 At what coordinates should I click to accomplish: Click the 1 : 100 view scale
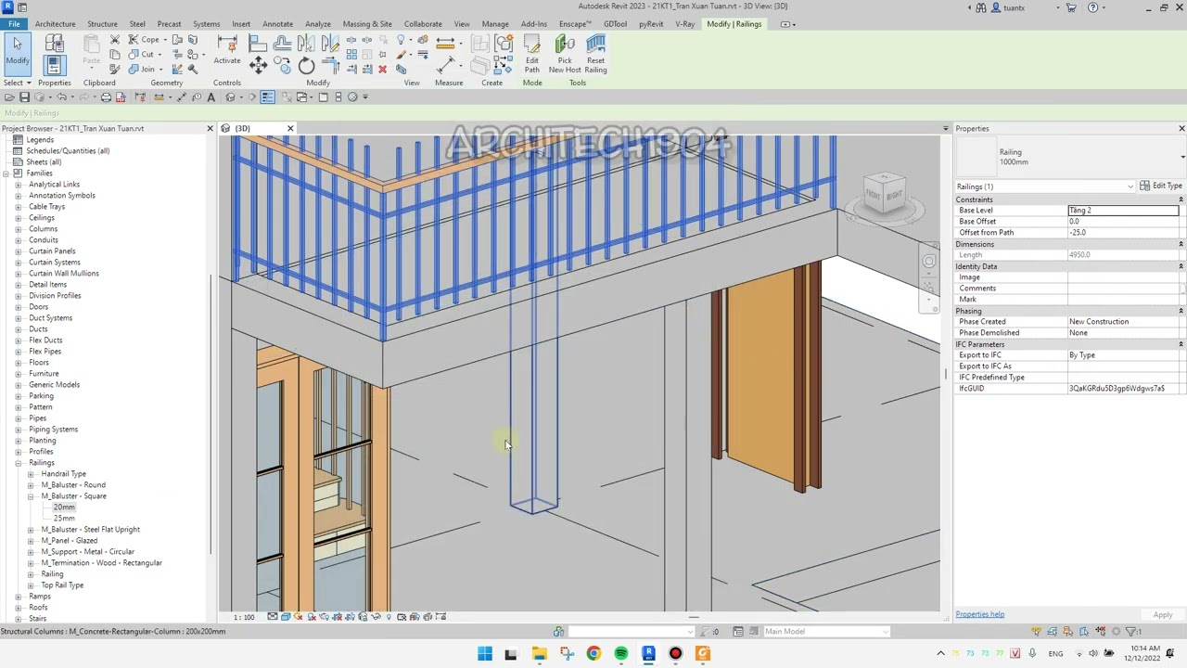pyautogui.click(x=244, y=617)
